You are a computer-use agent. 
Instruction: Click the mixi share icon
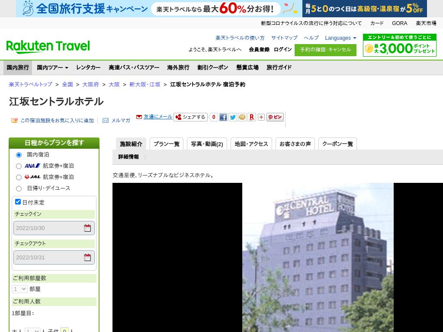pyautogui.click(x=242, y=117)
